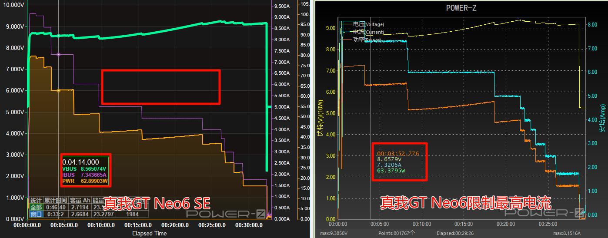
Task: Select the 全部 row label in statistics table
Action: (x=36, y=207)
